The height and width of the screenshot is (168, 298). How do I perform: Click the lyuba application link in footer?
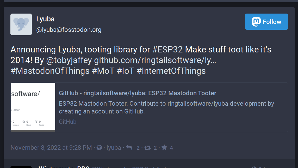click(x=114, y=148)
